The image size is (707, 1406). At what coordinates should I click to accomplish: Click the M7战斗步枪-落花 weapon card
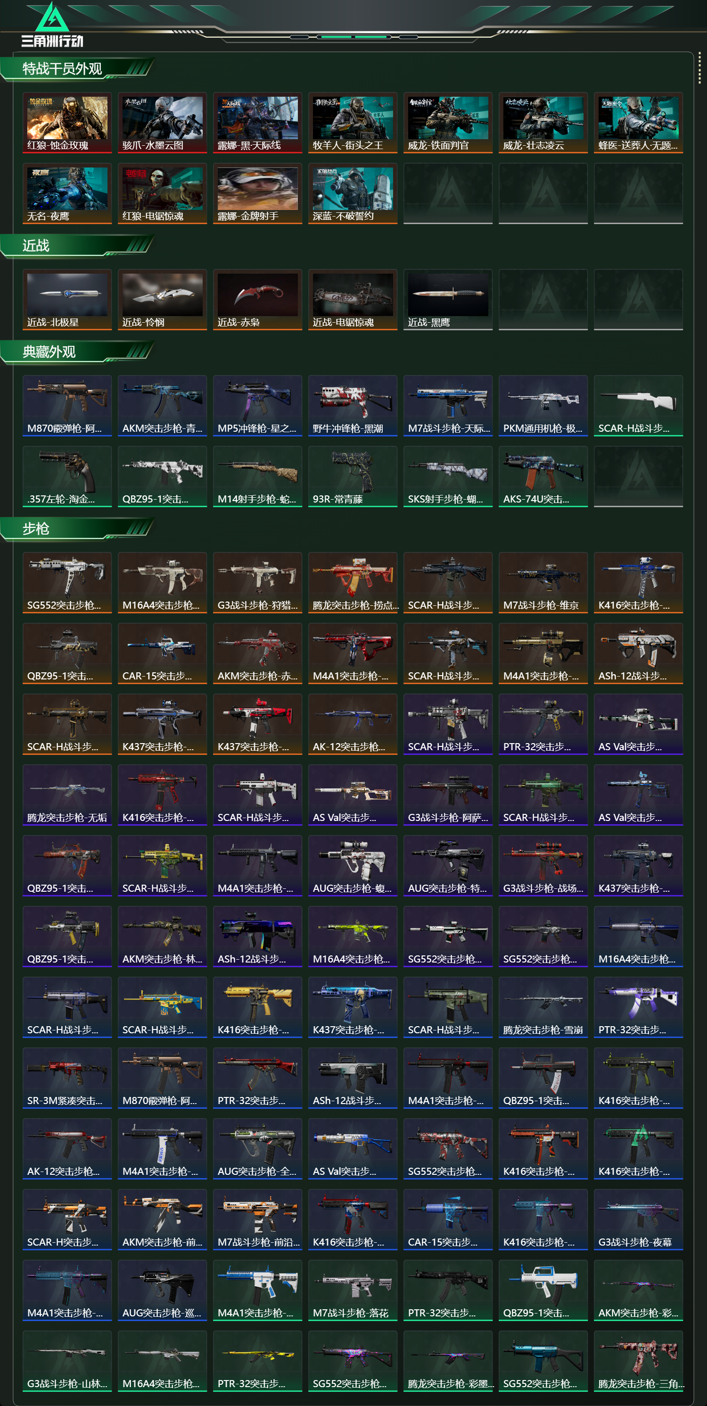(x=353, y=1290)
